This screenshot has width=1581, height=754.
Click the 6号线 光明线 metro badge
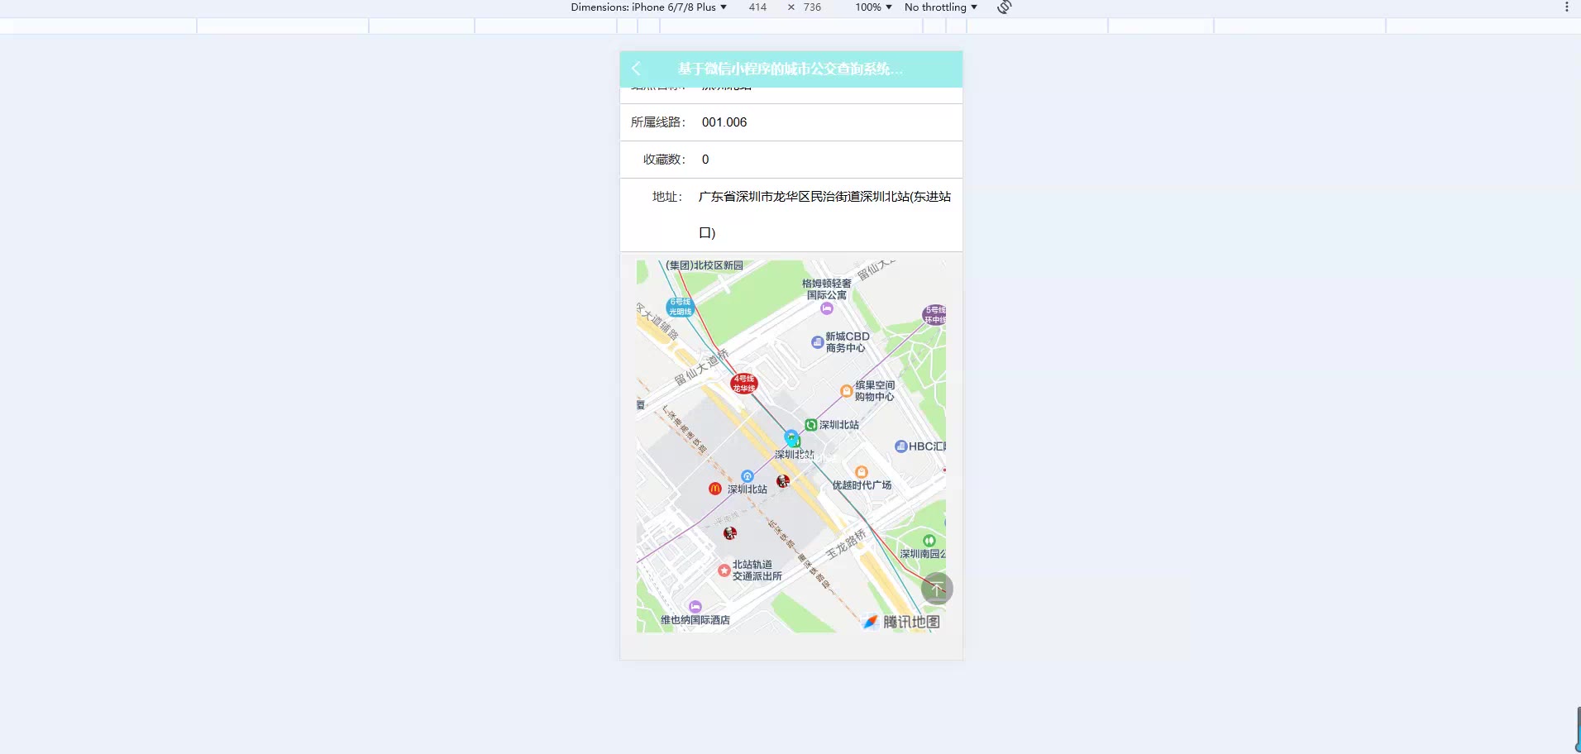680,307
